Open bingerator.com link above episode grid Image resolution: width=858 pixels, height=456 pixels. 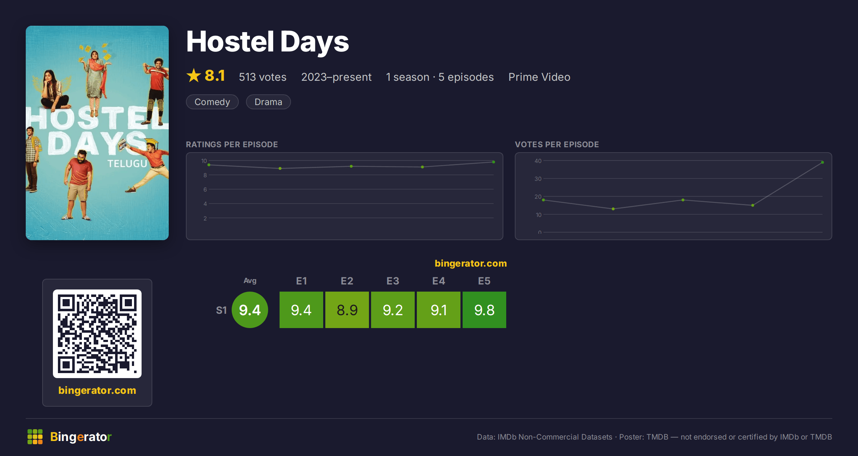click(471, 263)
